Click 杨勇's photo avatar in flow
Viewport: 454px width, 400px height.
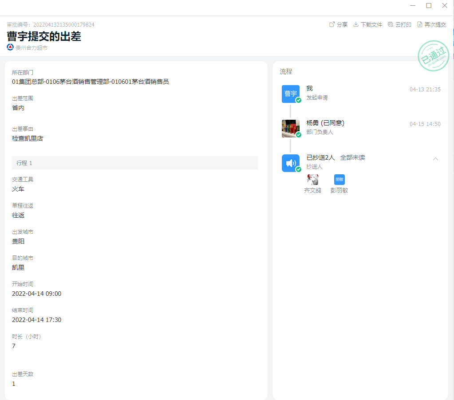[291, 128]
